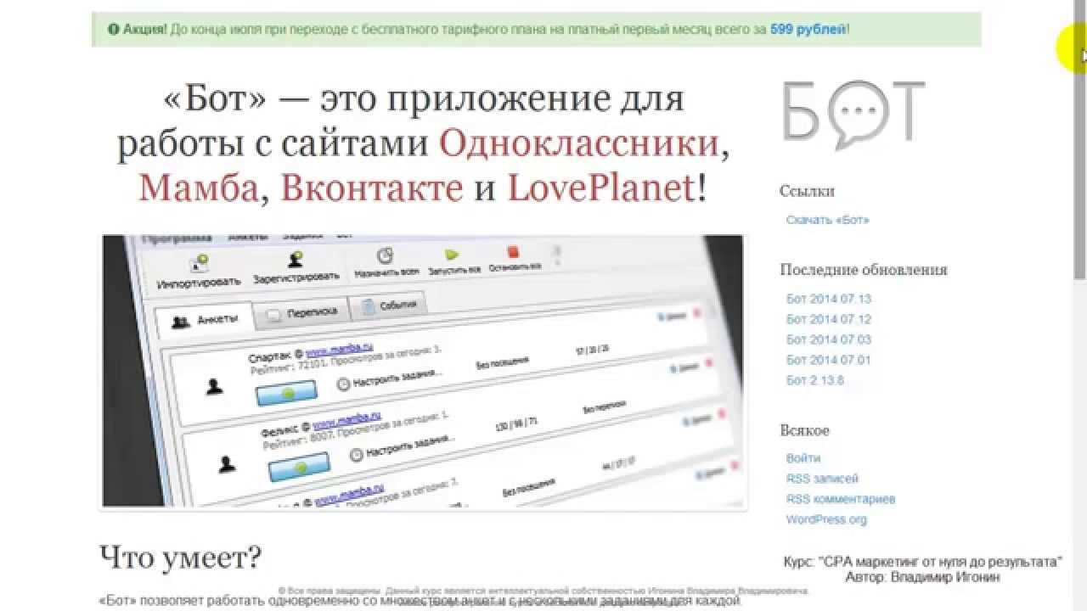Click the red Остановить все stop icon

(512, 251)
